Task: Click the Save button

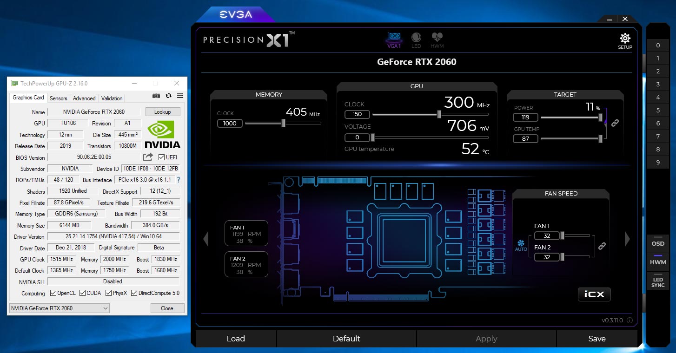Action: pos(597,339)
